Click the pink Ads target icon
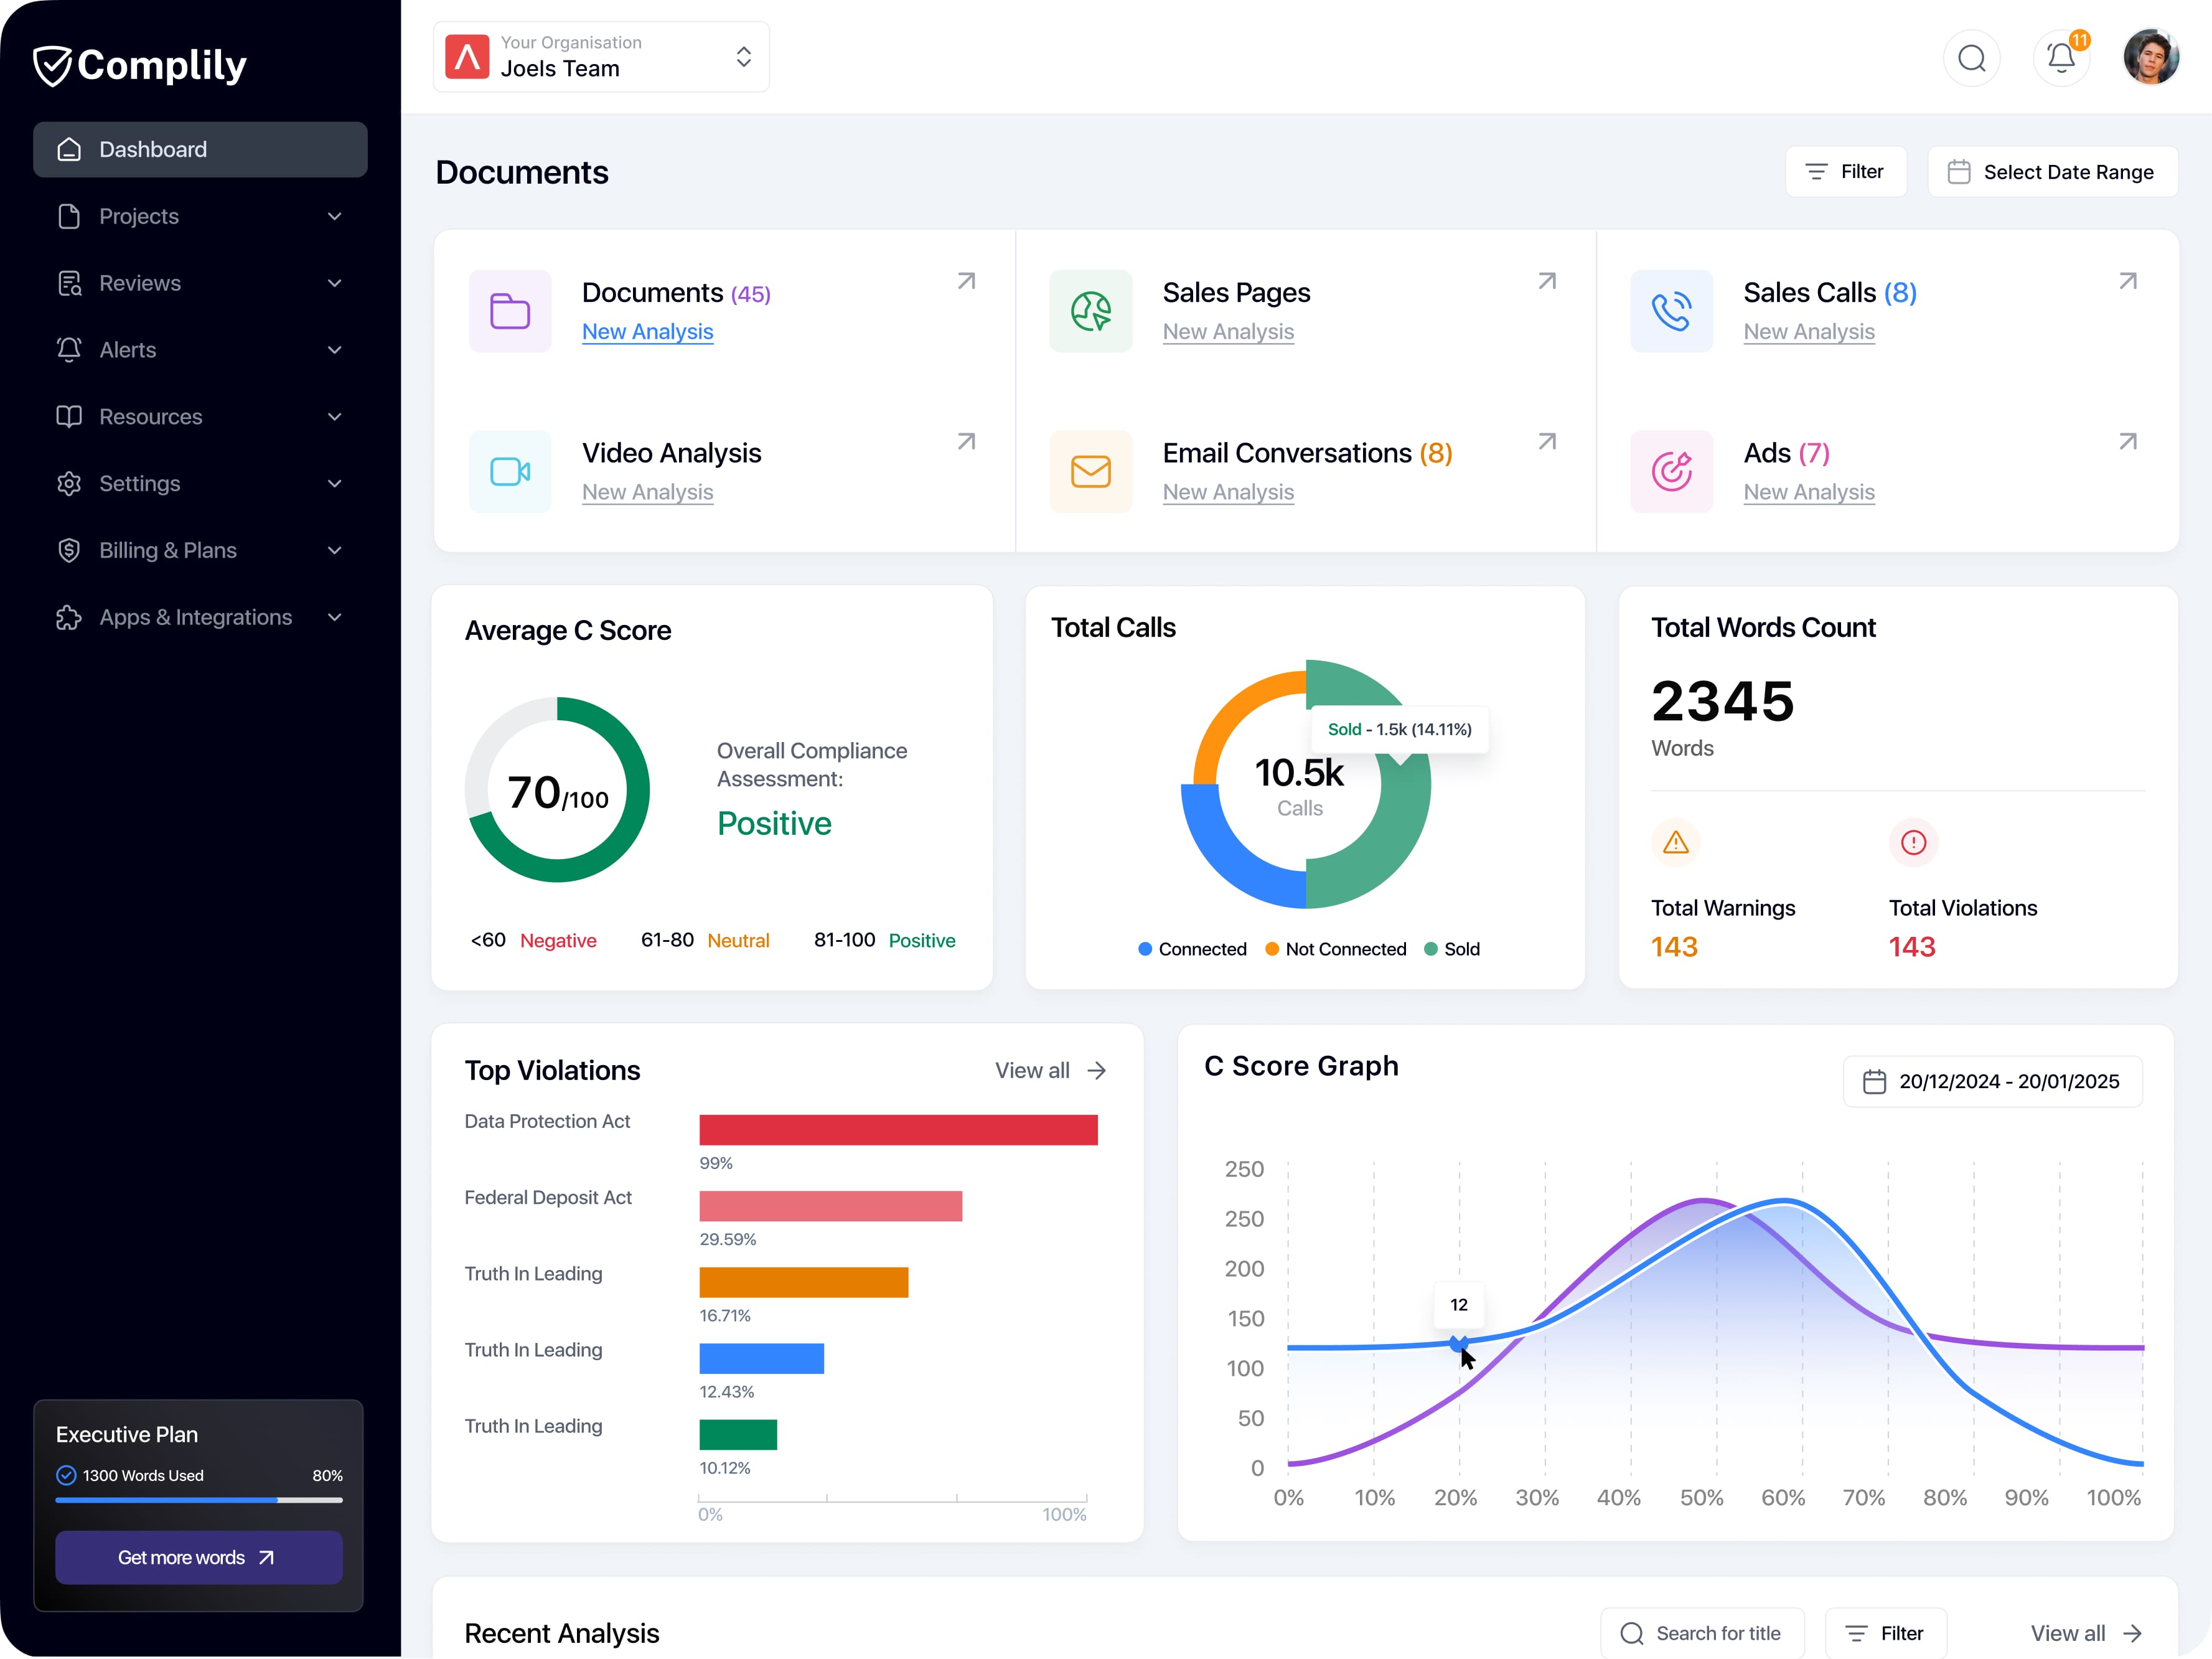Image resolution: width=2212 pixels, height=1659 pixels. click(x=1671, y=471)
